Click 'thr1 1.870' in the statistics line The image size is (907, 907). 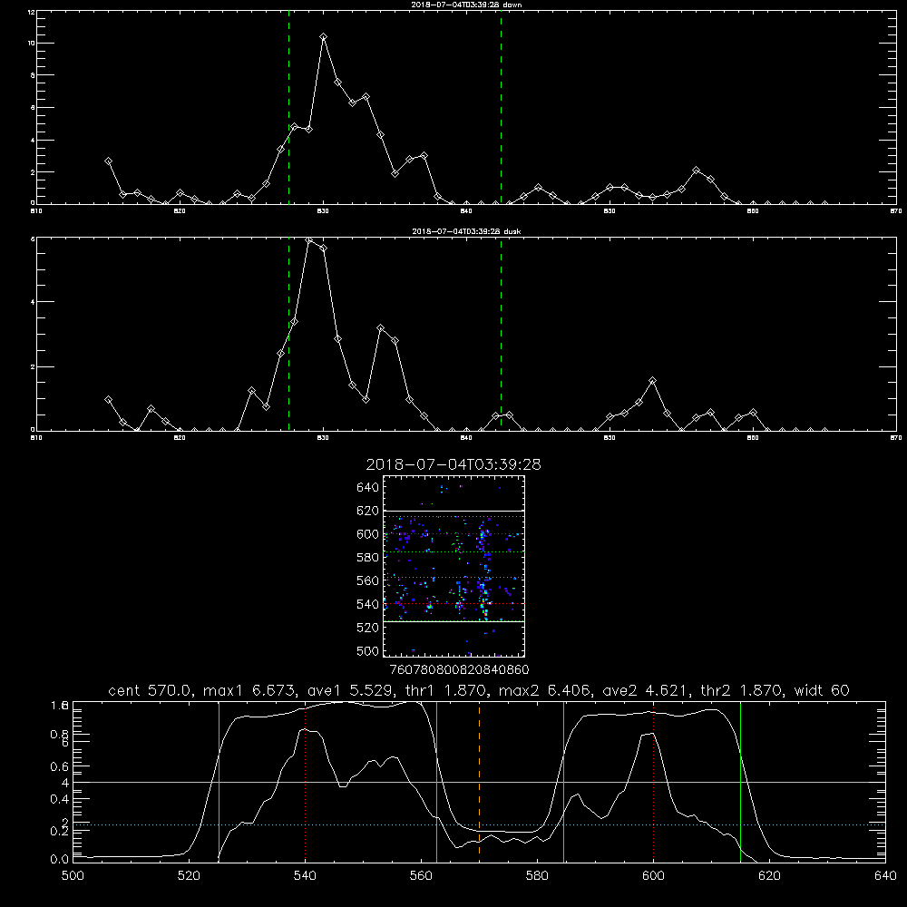[x=446, y=690]
